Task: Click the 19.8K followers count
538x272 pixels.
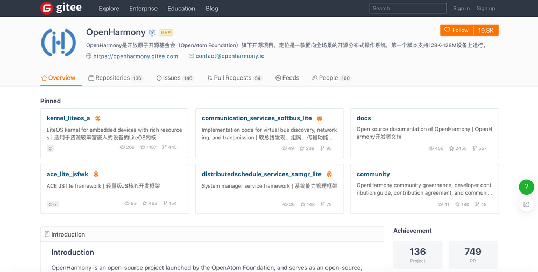Action: coord(486,30)
